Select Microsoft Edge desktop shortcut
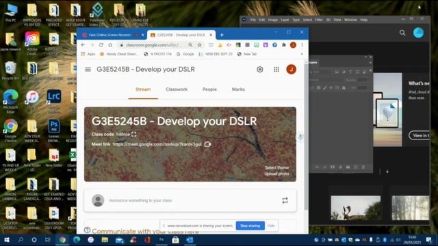Screen dimensions: 438x246 (x=10, y=101)
